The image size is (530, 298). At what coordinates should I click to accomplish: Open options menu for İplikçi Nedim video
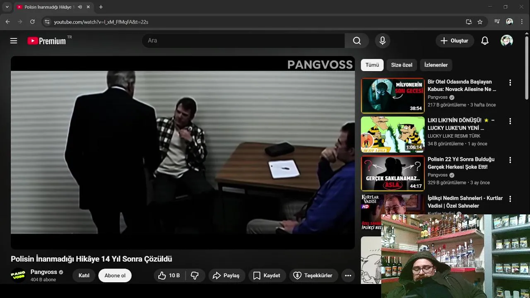point(510,199)
